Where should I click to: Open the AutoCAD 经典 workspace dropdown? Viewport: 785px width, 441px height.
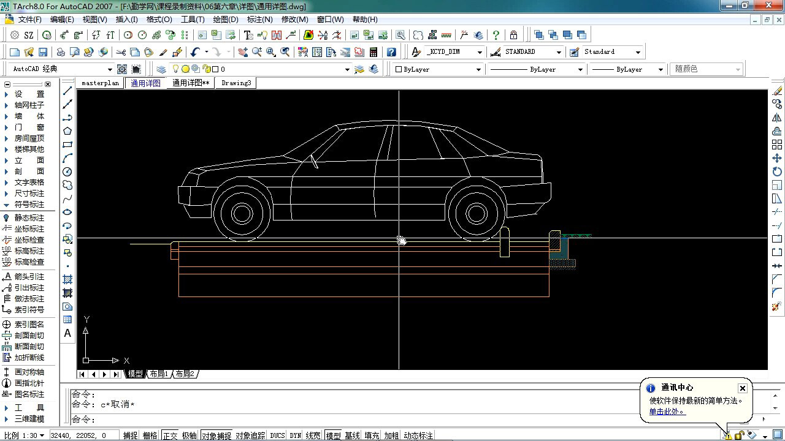(x=110, y=69)
